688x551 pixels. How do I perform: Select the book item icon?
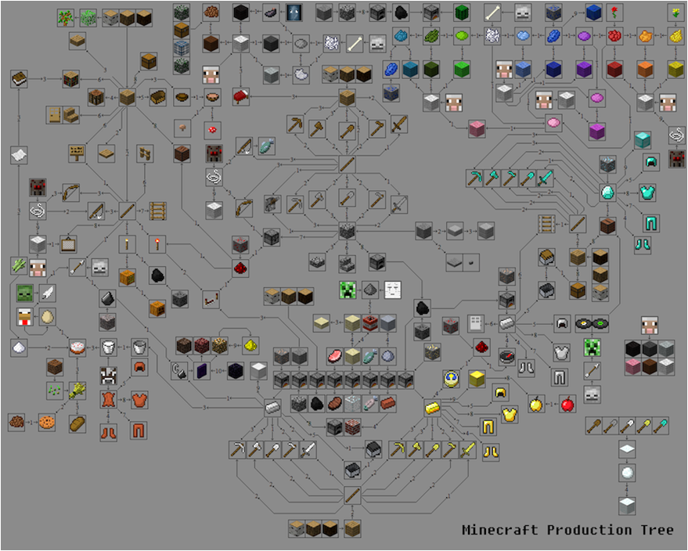click(x=20, y=78)
